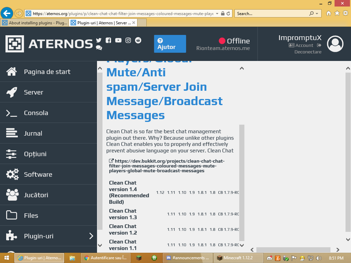Viewport: 351px width, 263px height.
Task: Open Software in the sidebar
Action: 48,174
